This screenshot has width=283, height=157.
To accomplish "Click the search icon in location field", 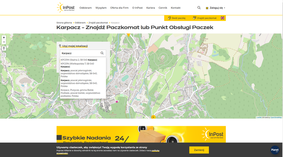I will coord(102,53).
